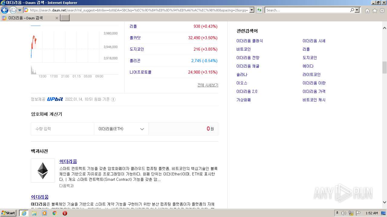Click related search 솔라나
Image resolution: width=387 pixels, height=217 pixels.
[x=242, y=74]
